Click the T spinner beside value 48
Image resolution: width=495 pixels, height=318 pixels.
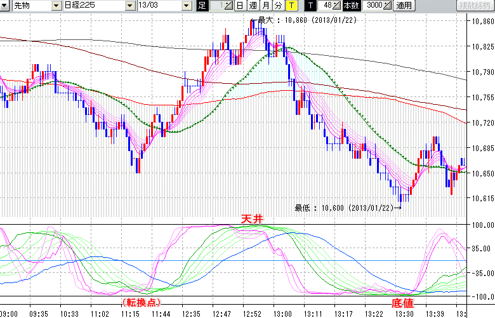[x=337, y=6]
